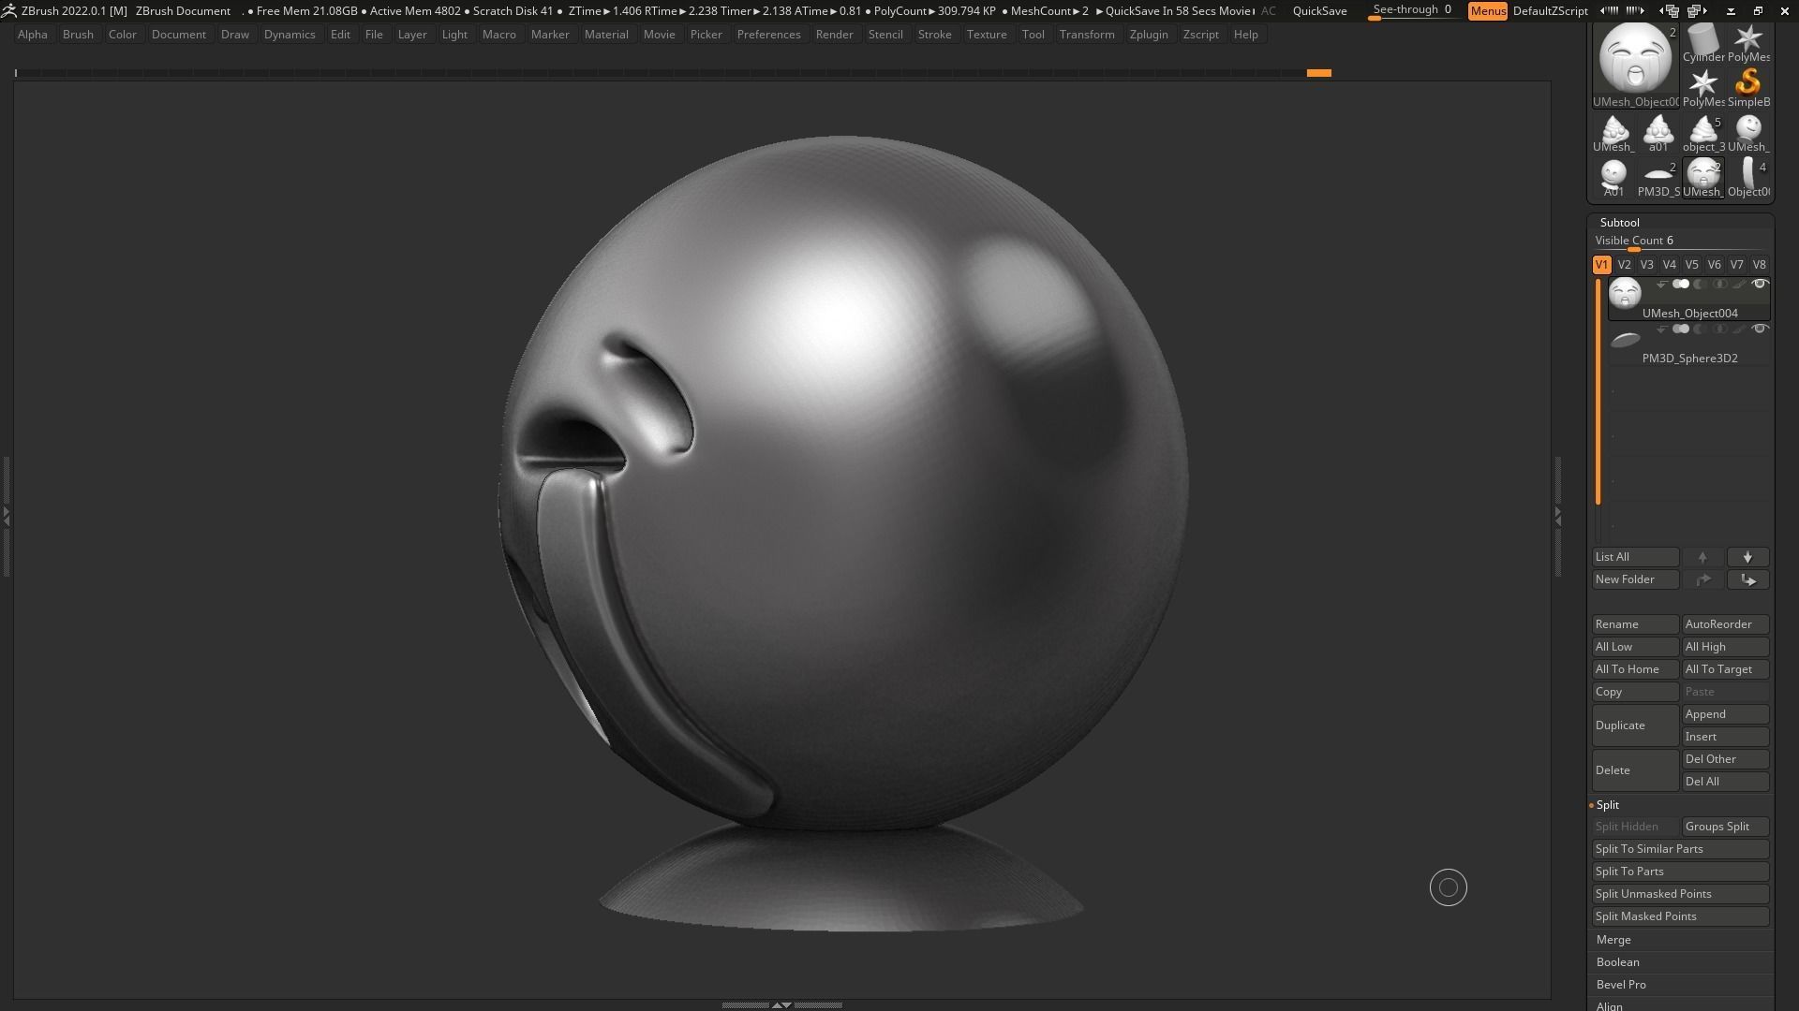Viewport: 1799px width, 1011px height.
Task: Collapse the Subtool panel header
Action: (1619, 223)
